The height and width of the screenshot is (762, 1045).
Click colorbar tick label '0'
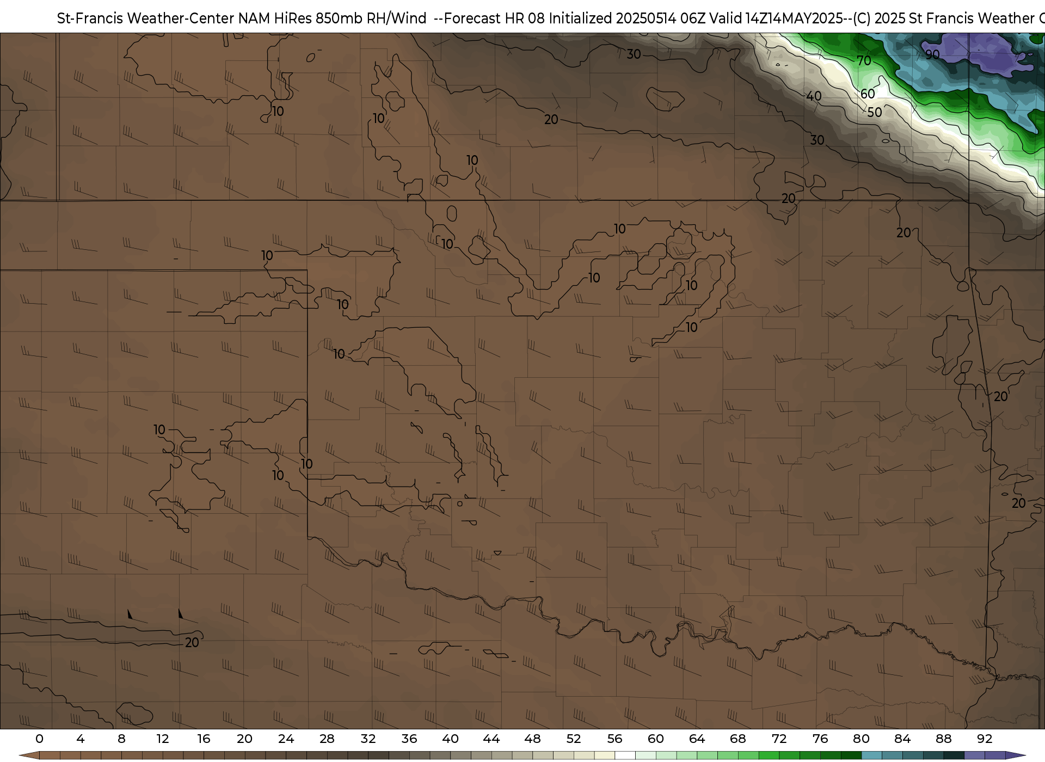(39, 739)
